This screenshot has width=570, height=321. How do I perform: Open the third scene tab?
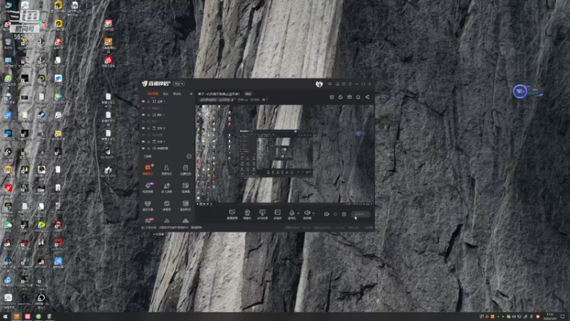click(x=177, y=94)
